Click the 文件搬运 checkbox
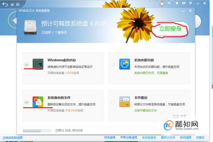213x142 pixels. (x=113, y=102)
